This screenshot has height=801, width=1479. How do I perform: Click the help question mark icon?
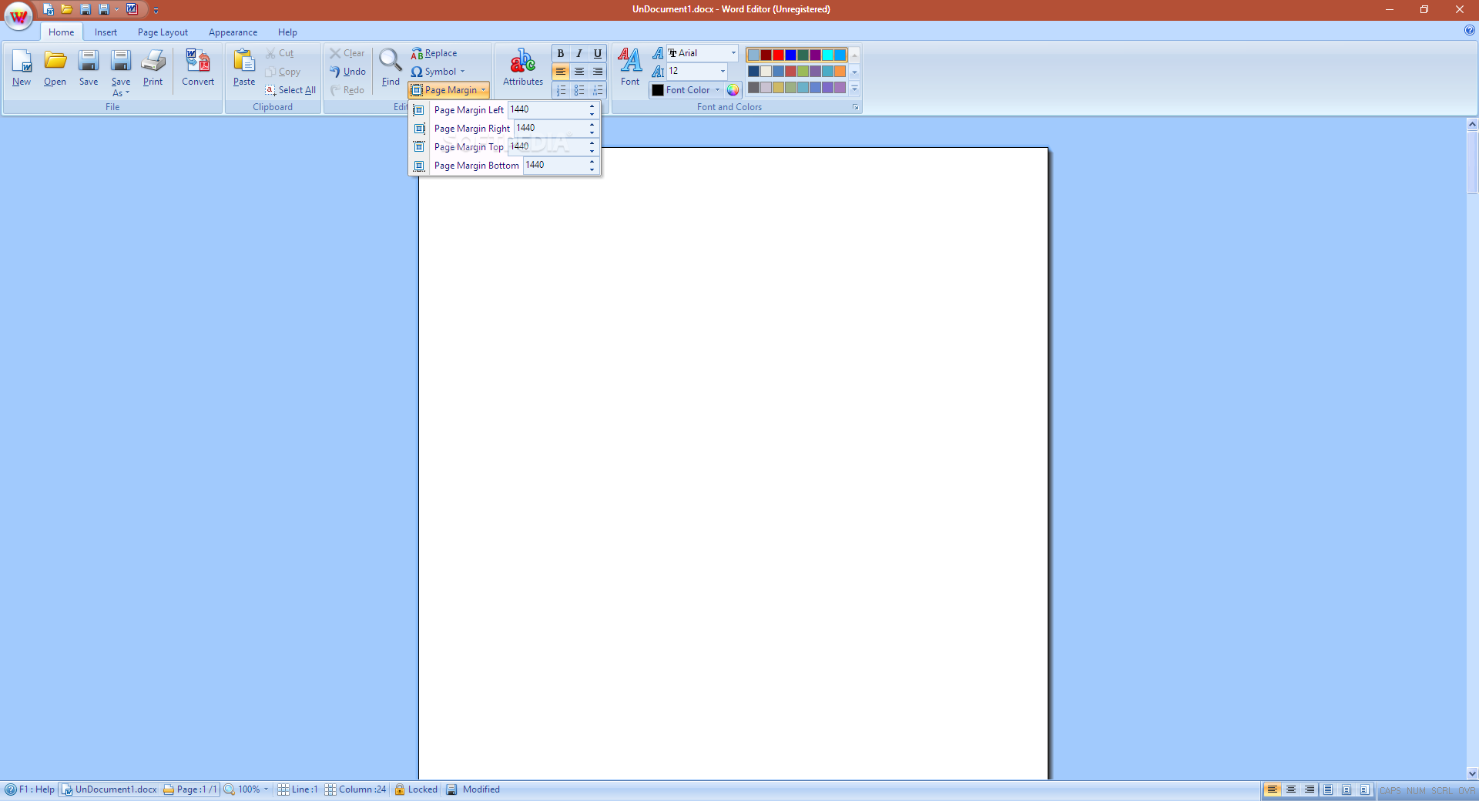(1470, 30)
